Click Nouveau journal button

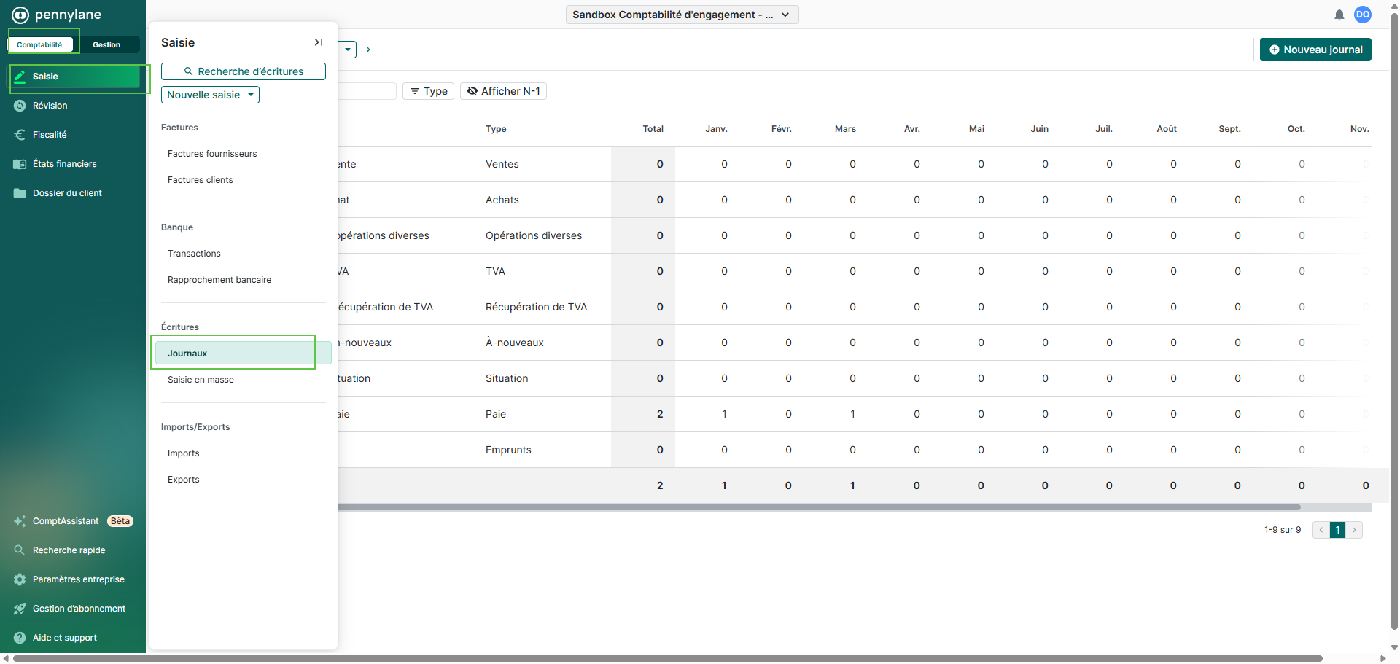click(1315, 50)
